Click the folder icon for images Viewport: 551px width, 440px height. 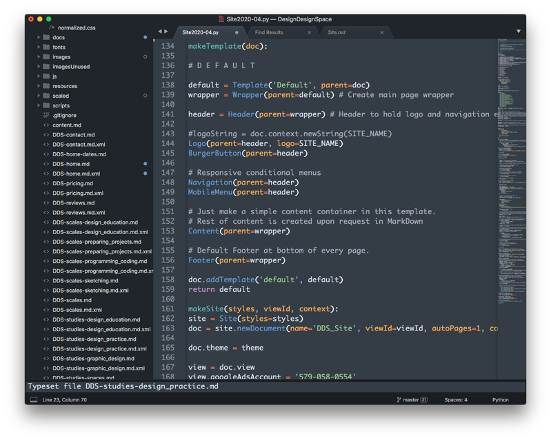(46, 57)
